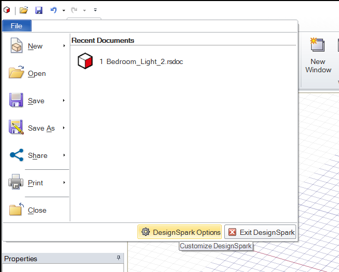Click the Share icon in File menu

[x=17, y=155]
